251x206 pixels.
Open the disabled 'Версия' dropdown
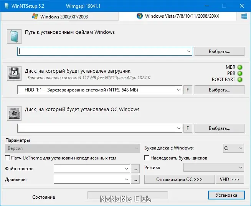point(73,148)
